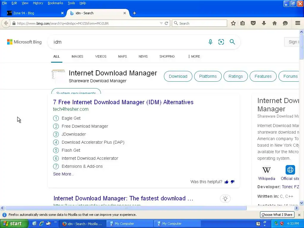Close the Zone 94 - Blog tab
The height and width of the screenshot is (228, 304).
[62, 13]
